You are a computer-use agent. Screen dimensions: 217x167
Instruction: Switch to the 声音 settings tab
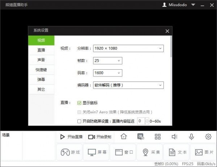coord(41,60)
